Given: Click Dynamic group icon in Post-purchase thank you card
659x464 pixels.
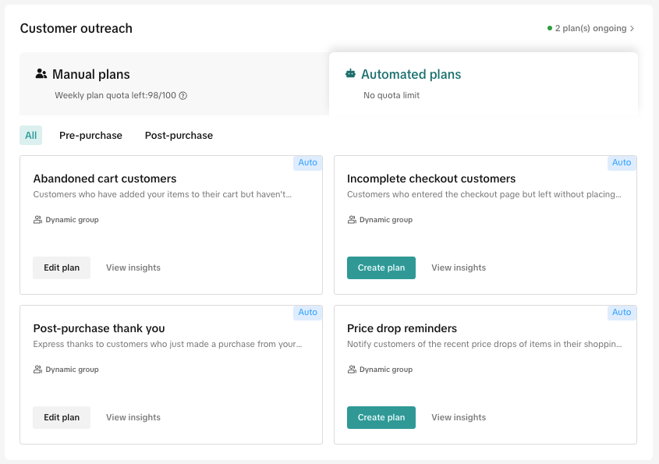Looking at the screenshot, I should point(37,370).
